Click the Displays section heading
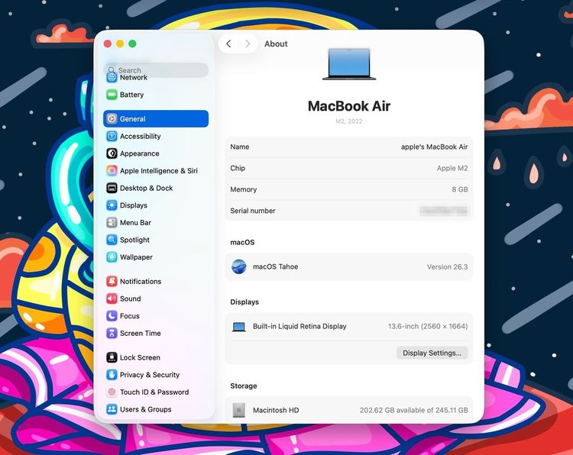573x455 pixels. pos(244,302)
